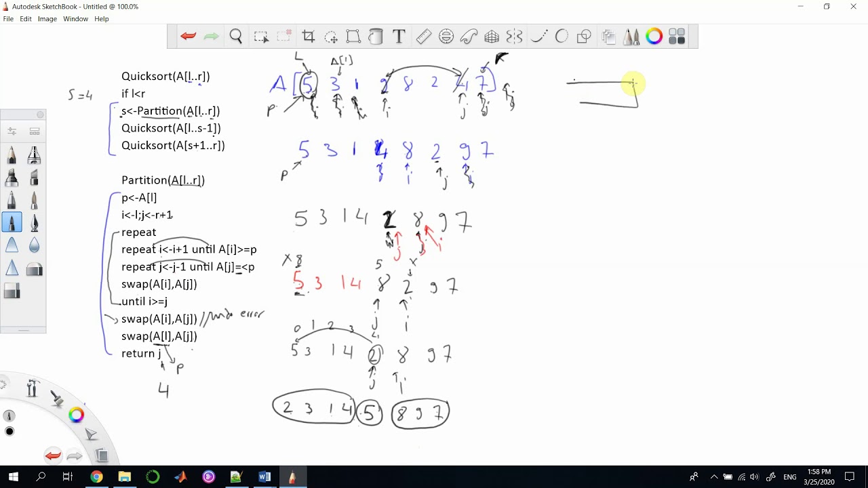Toggle the French Curve guide
The width and height of the screenshot is (868, 488).
pos(469,37)
